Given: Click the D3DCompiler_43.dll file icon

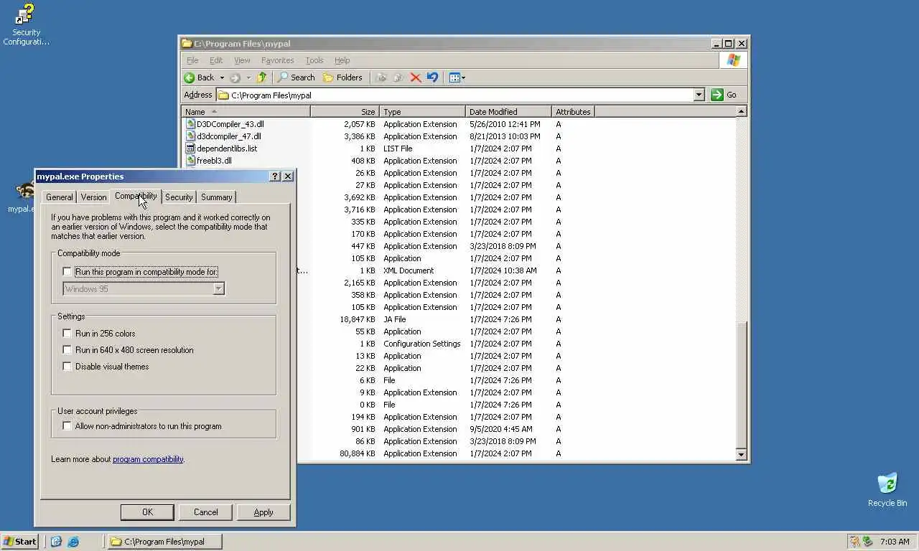Looking at the screenshot, I should point(190,124).
